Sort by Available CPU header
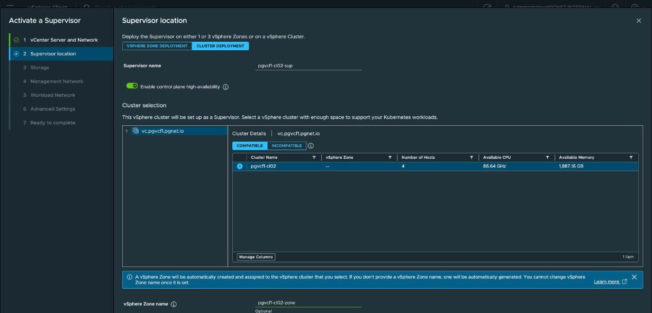652x313 pixels. (497, 158)
